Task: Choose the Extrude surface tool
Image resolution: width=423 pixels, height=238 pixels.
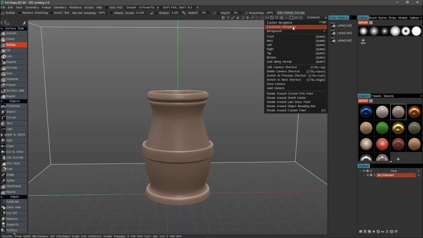Action: click(14, 67)
